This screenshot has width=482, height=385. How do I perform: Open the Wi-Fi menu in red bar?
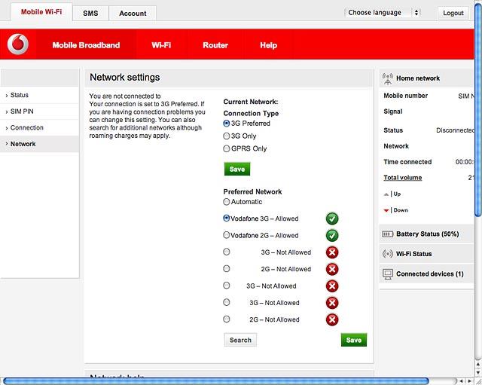click(x=161, y=45)
